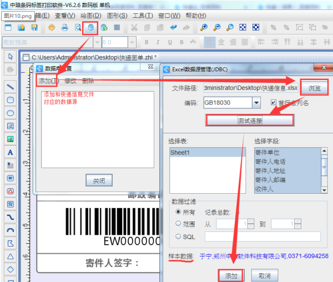Toggle the grid display icon

[117, 27]
